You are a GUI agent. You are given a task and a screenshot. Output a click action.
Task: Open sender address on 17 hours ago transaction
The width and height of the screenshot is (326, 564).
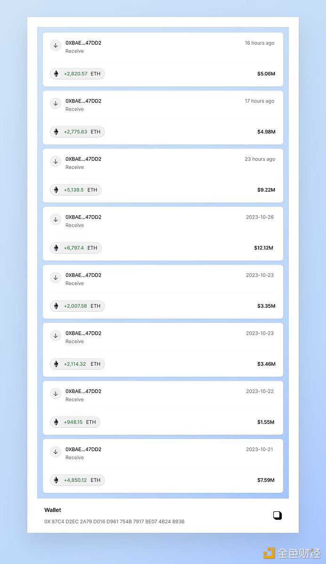click(x=83, y=101)
